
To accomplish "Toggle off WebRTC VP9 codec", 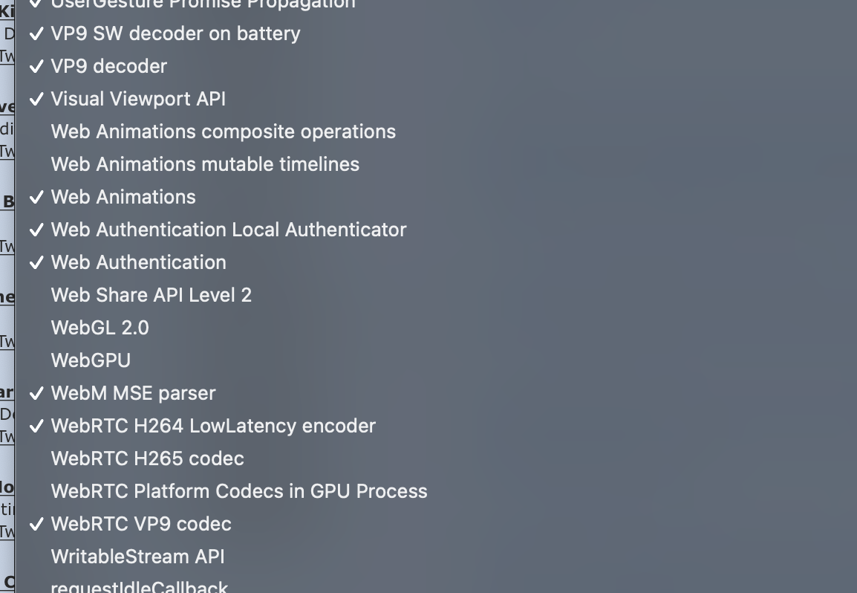I will pos(141,524).
